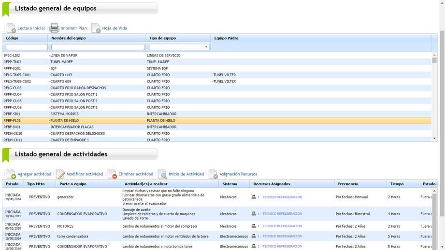
Task: Choose Modificar actividad
Action: [x=85, y=174]
